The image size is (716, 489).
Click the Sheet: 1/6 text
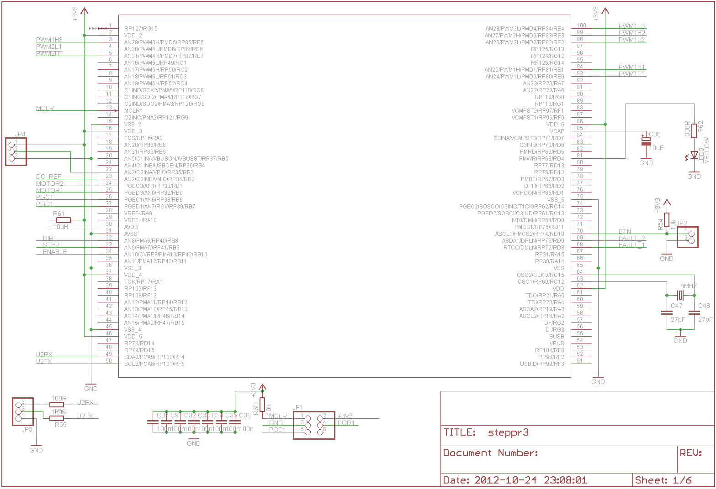[x=663, y=480]
